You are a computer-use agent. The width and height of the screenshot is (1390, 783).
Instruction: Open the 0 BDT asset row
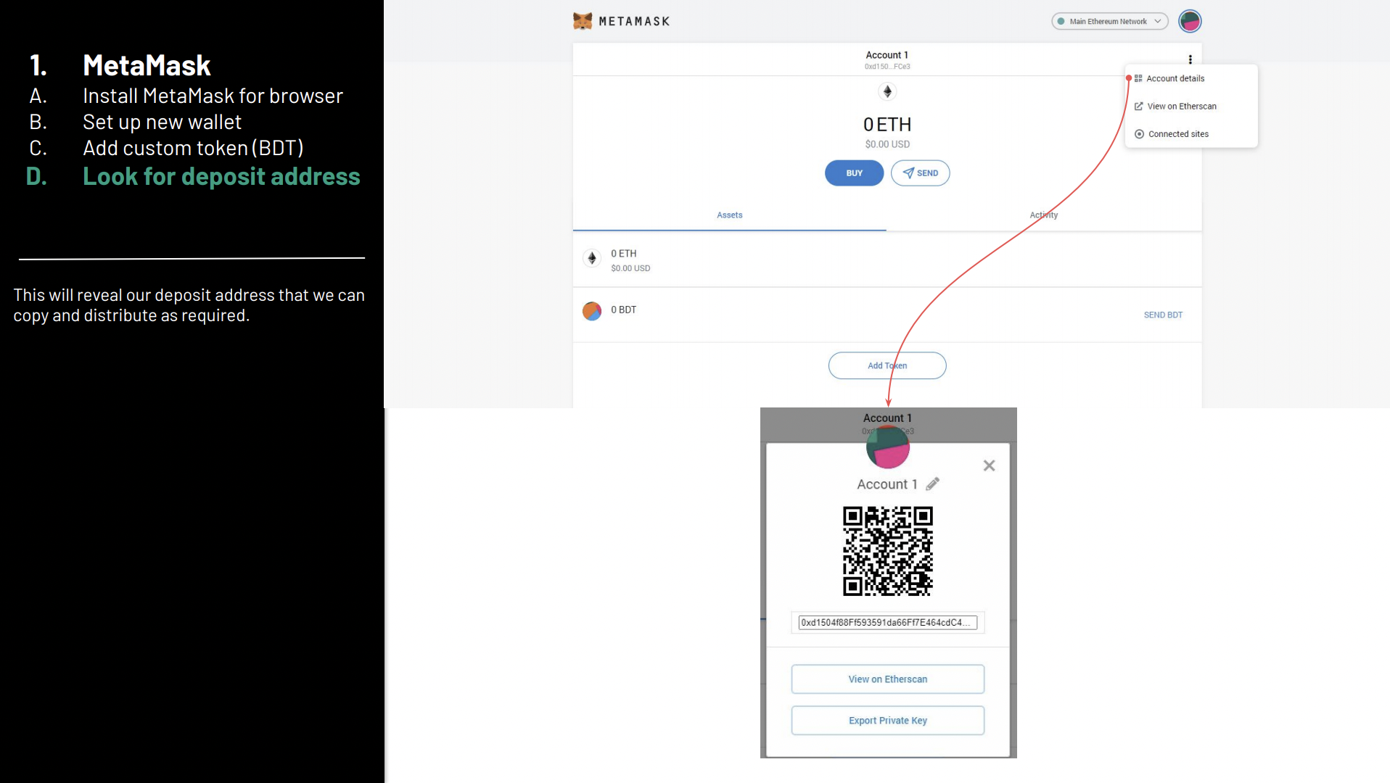(887, 315)
